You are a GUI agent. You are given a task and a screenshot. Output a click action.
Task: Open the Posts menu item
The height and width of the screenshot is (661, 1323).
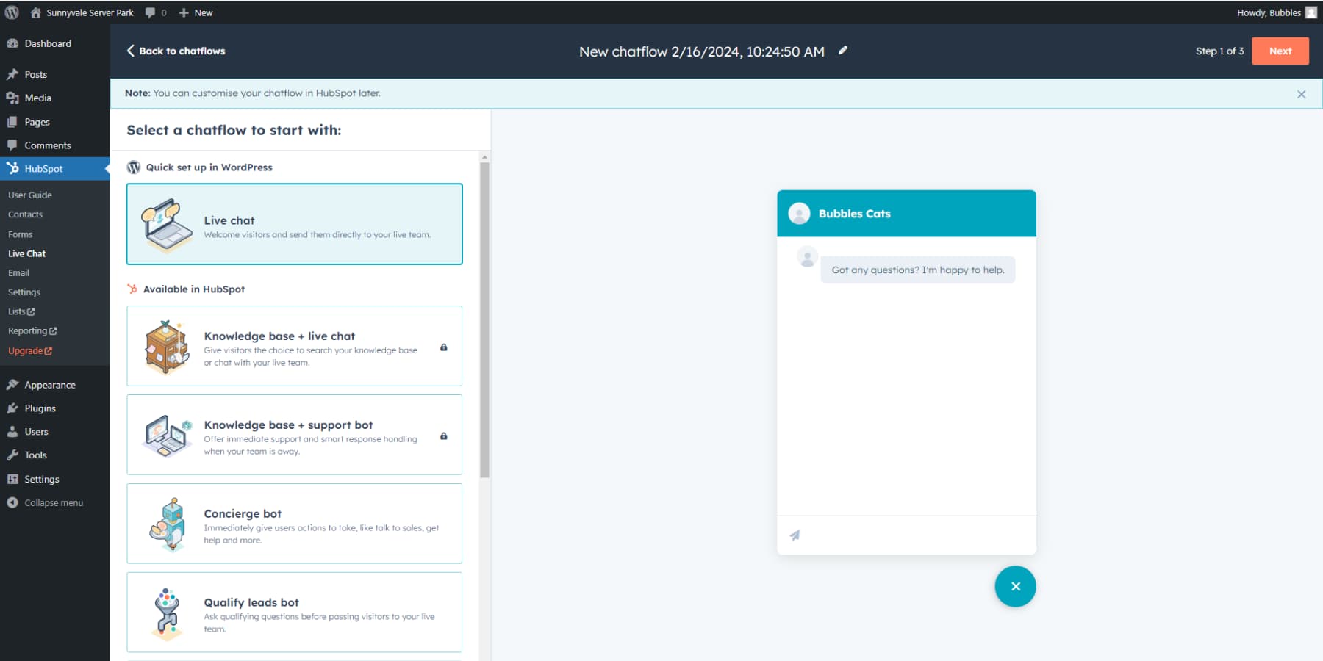(x=34, y=74)
